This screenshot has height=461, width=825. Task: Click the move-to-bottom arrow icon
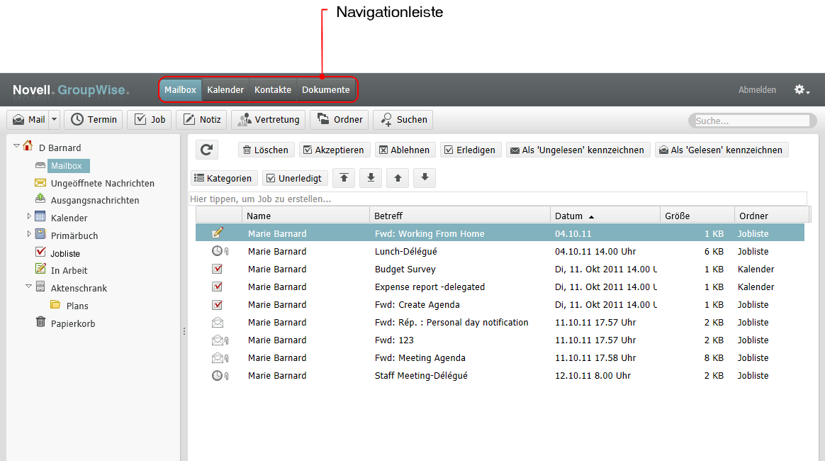371,178
